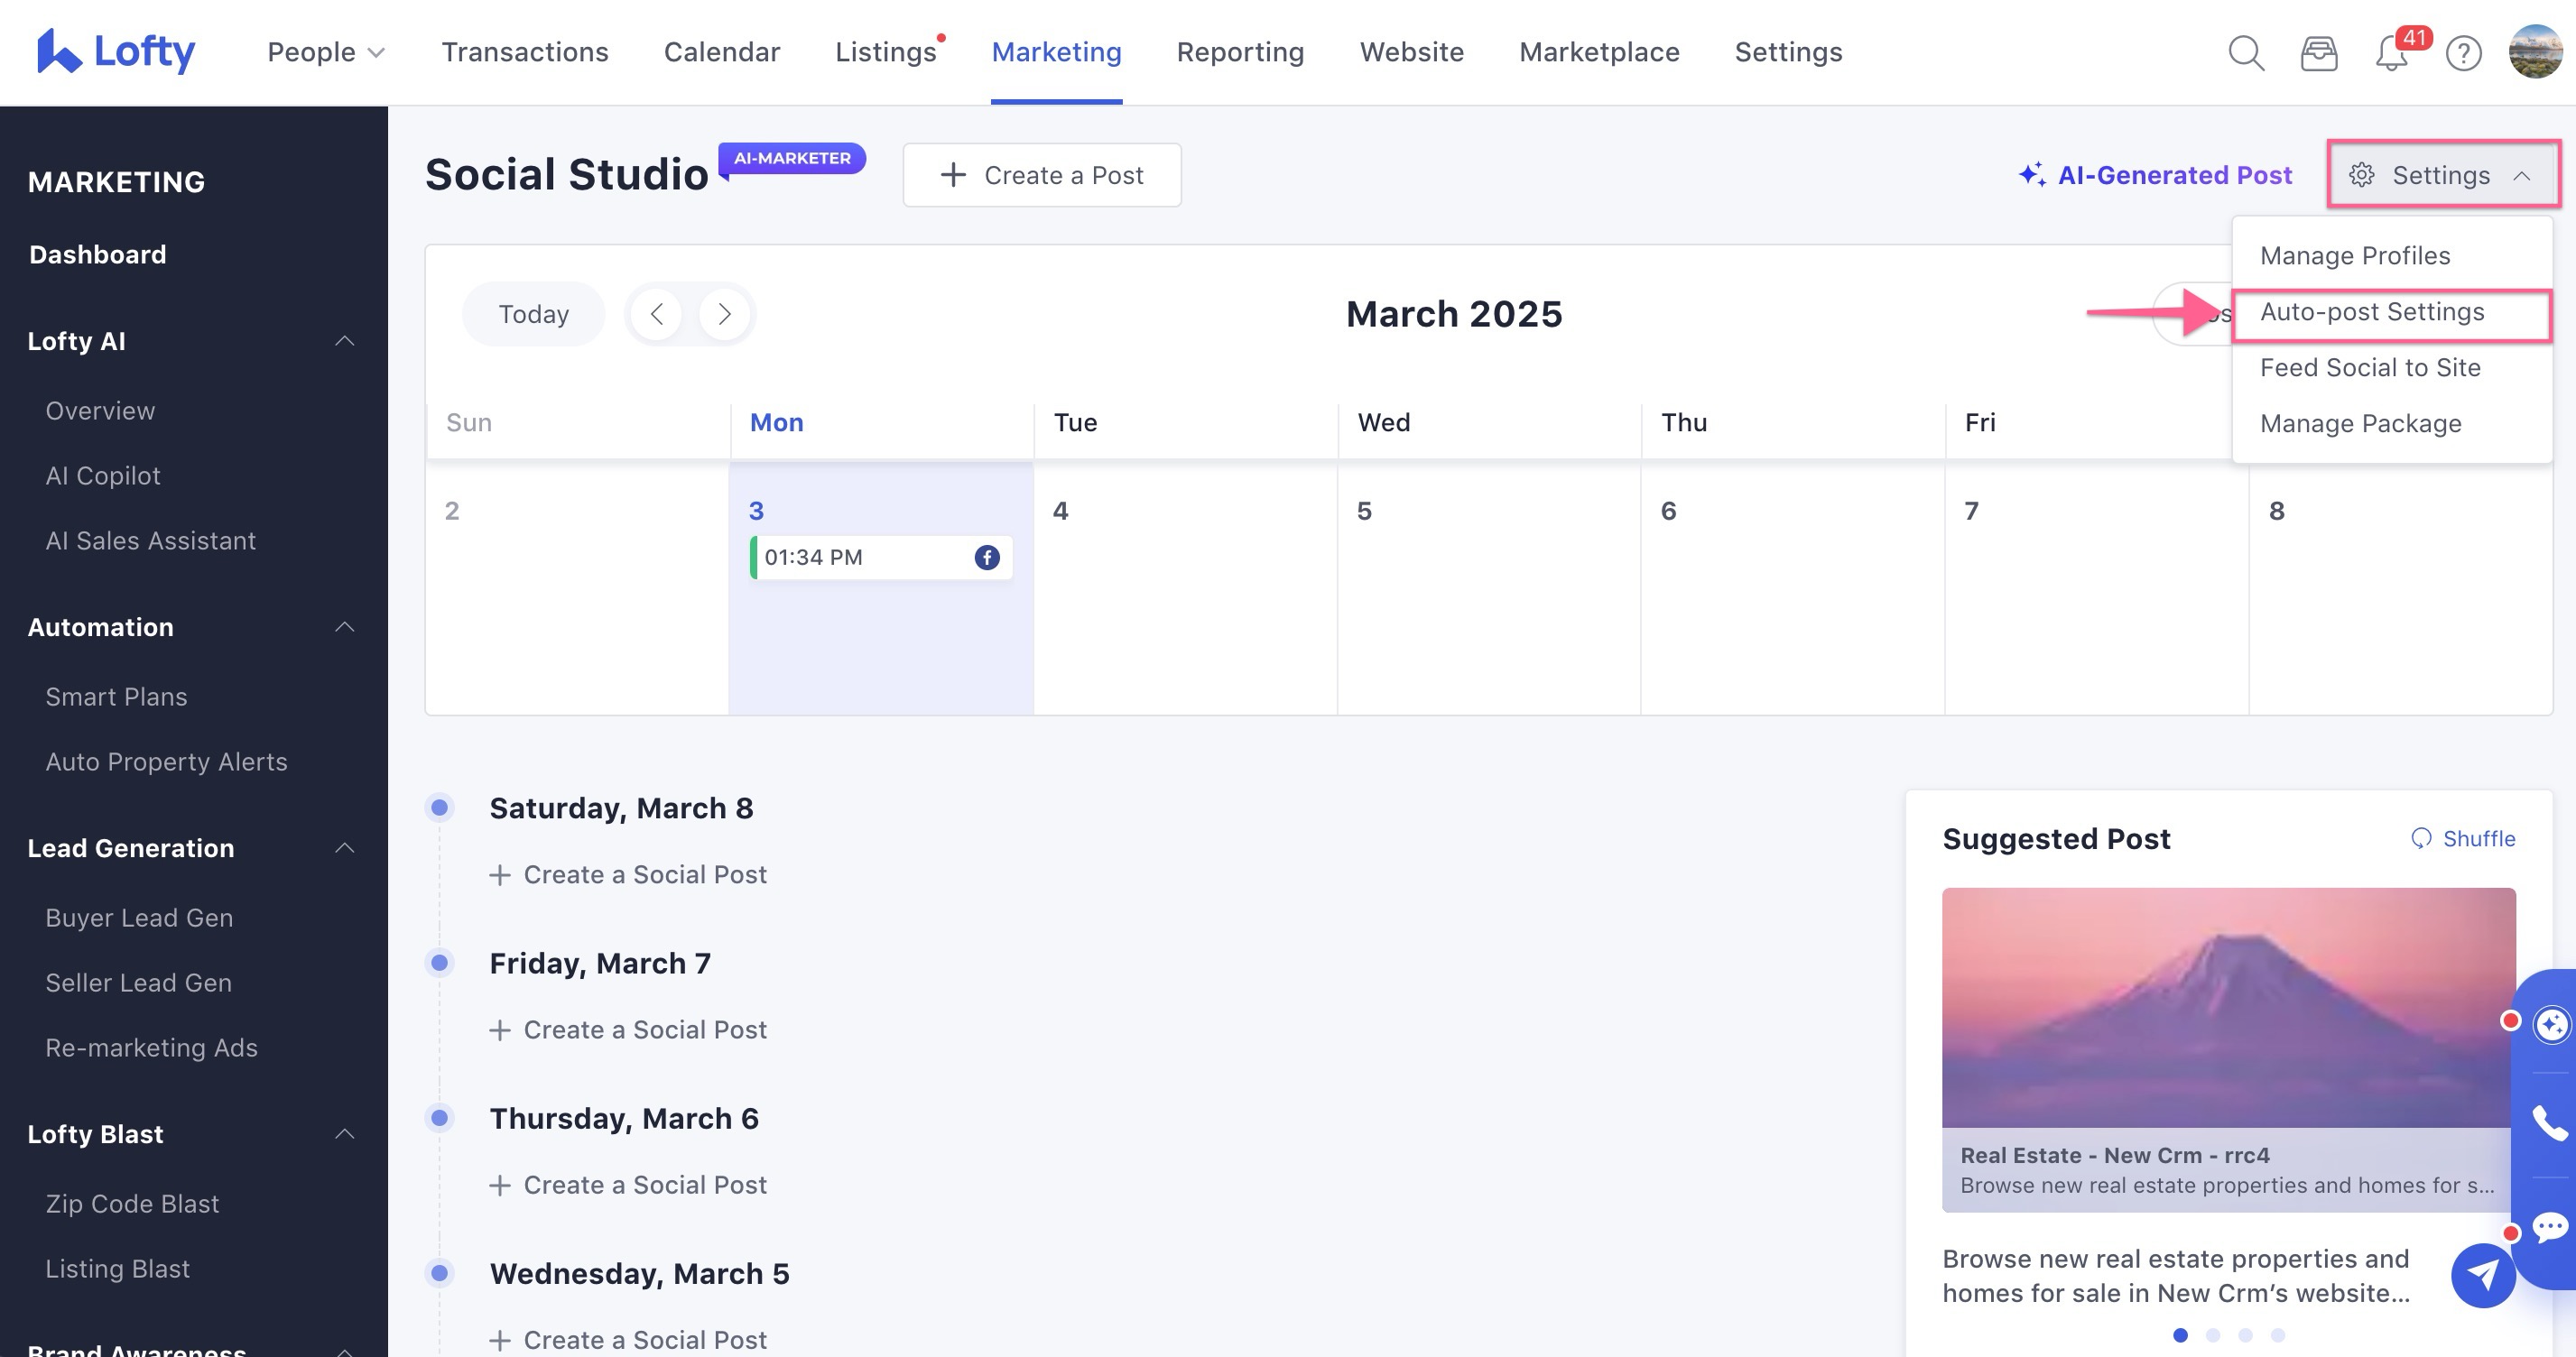Open Buyer Lead Gen in the sidebar
Viewport: 2576px width, 1357px height.
pyautogui.click(x=139, y=918)
